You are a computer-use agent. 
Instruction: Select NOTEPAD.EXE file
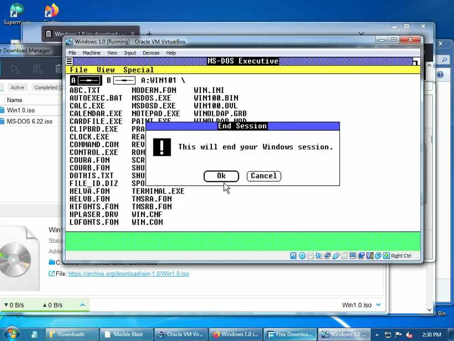coord(156,114)
